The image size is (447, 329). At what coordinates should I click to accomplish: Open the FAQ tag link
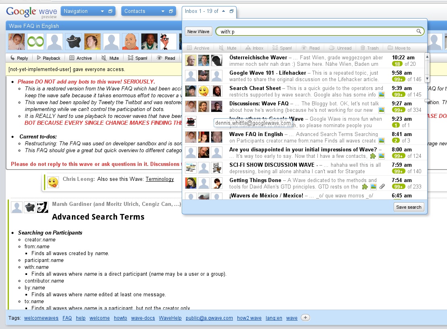[67, 318]
